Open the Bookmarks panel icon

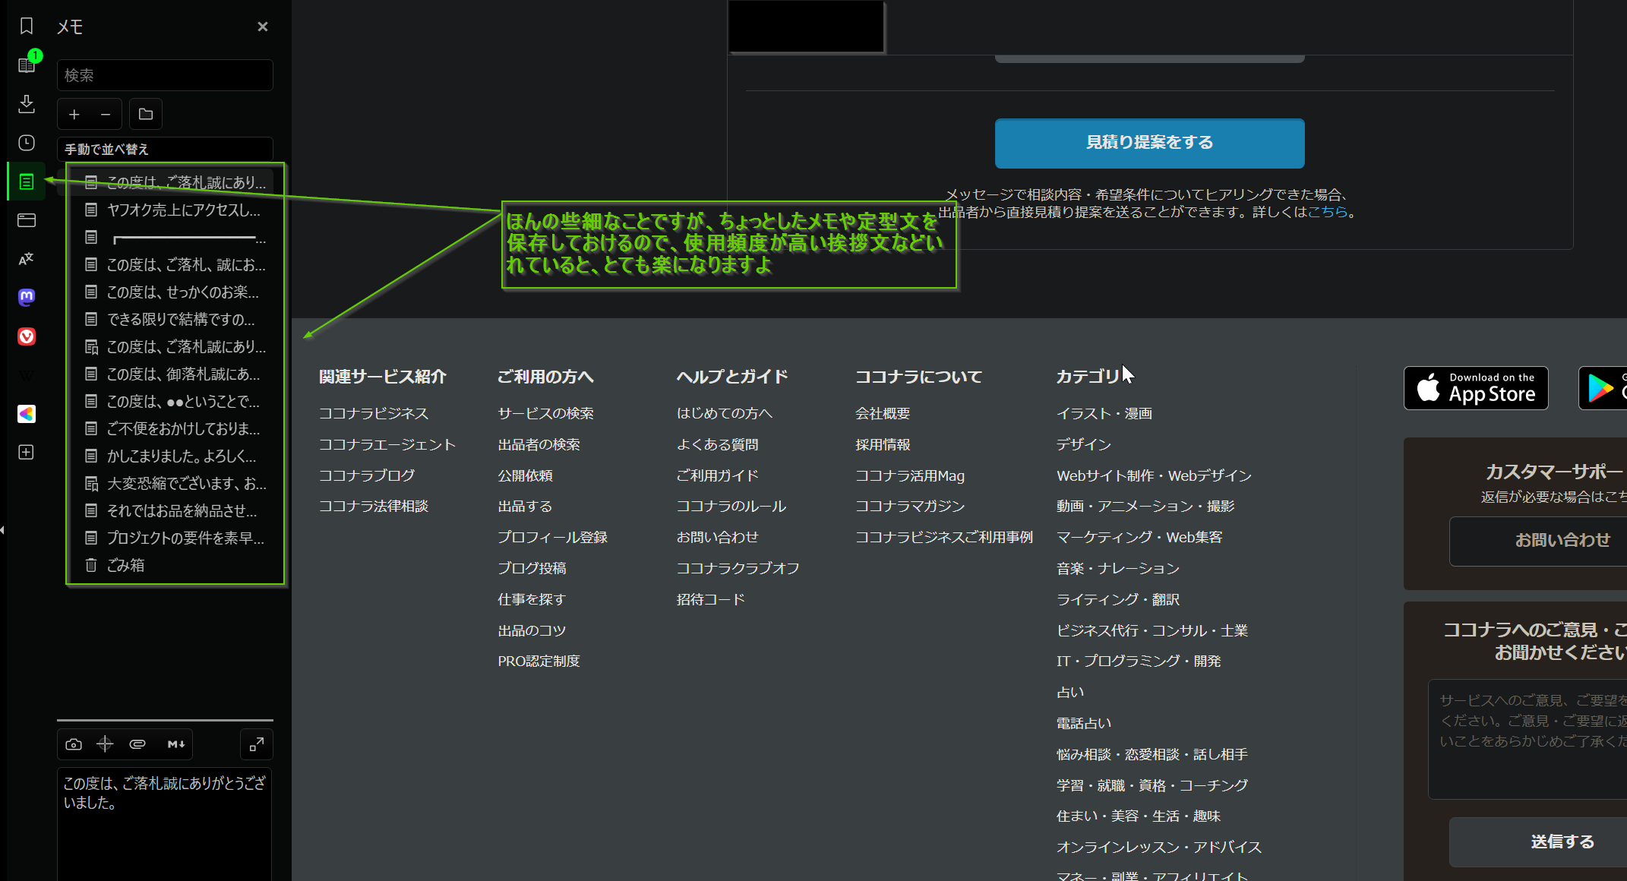tap(27, 27)
